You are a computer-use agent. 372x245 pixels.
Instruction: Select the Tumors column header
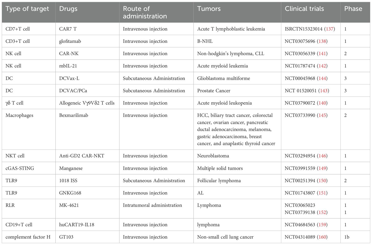209,9
